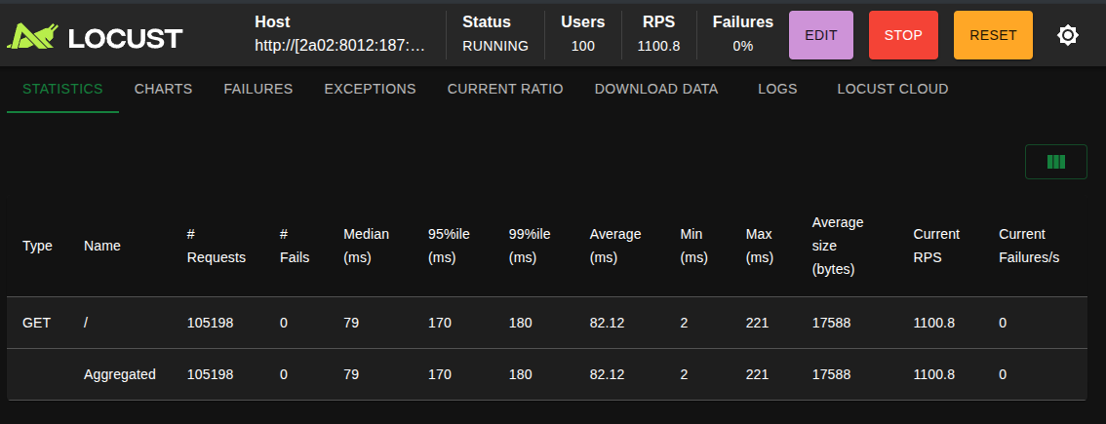Screen dimensions: 1106x424
Task: View the CURRENT RATIO tab
Action: (505, 89)
